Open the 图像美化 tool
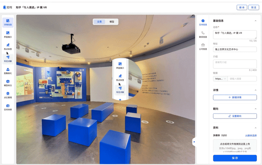 click(x=8, y=71)
